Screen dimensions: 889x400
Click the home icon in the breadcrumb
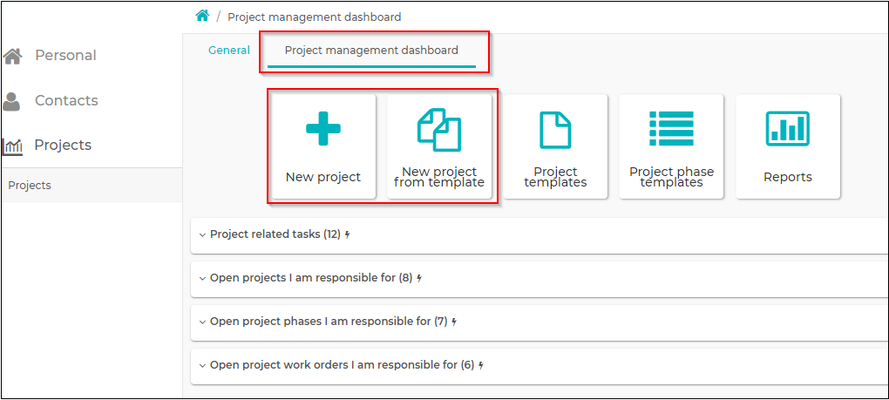(x=202, y=16)
